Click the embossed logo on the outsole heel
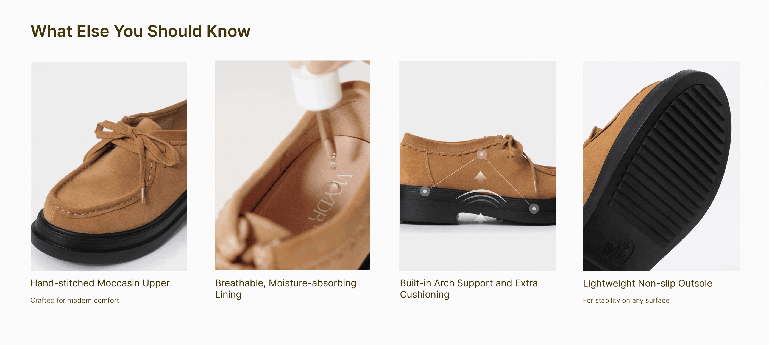Screen dimensions: 769x345 [x=618, y=250]
